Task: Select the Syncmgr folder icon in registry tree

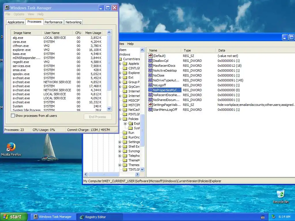Action: coord(125,151)
